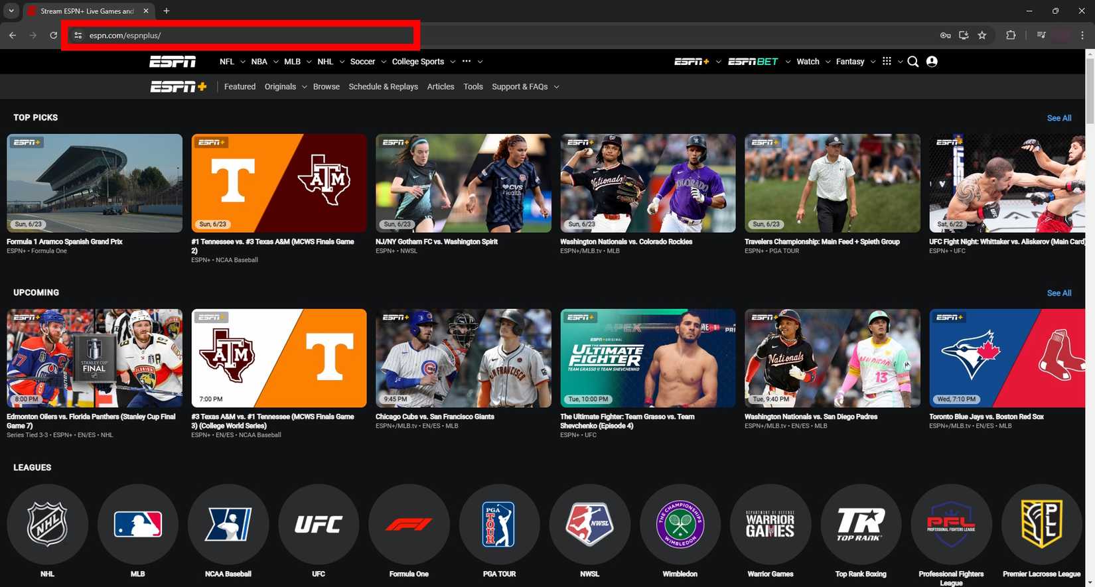
Task: Choose the PGA TOUR league icon
Action: (x=499, y=525)
